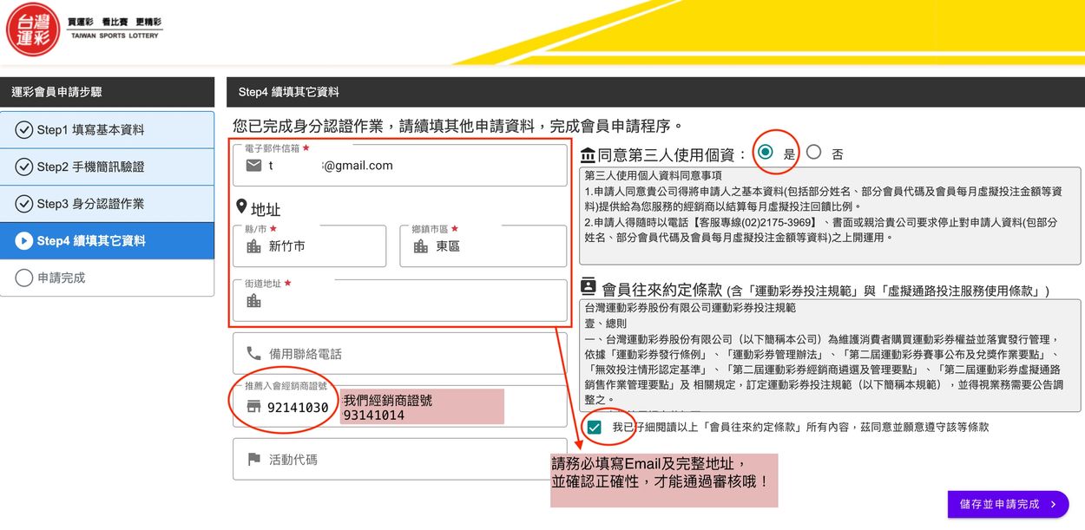The width and height of the screenshot is (1085, 530).
Task: Click the bank icon beside 同意第三人使用個資
Action: tap(588, 155)
